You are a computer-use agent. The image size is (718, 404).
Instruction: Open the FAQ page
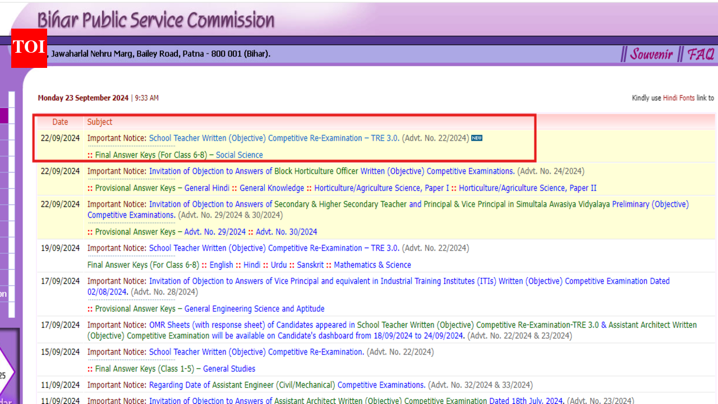[x=701, y=54]
